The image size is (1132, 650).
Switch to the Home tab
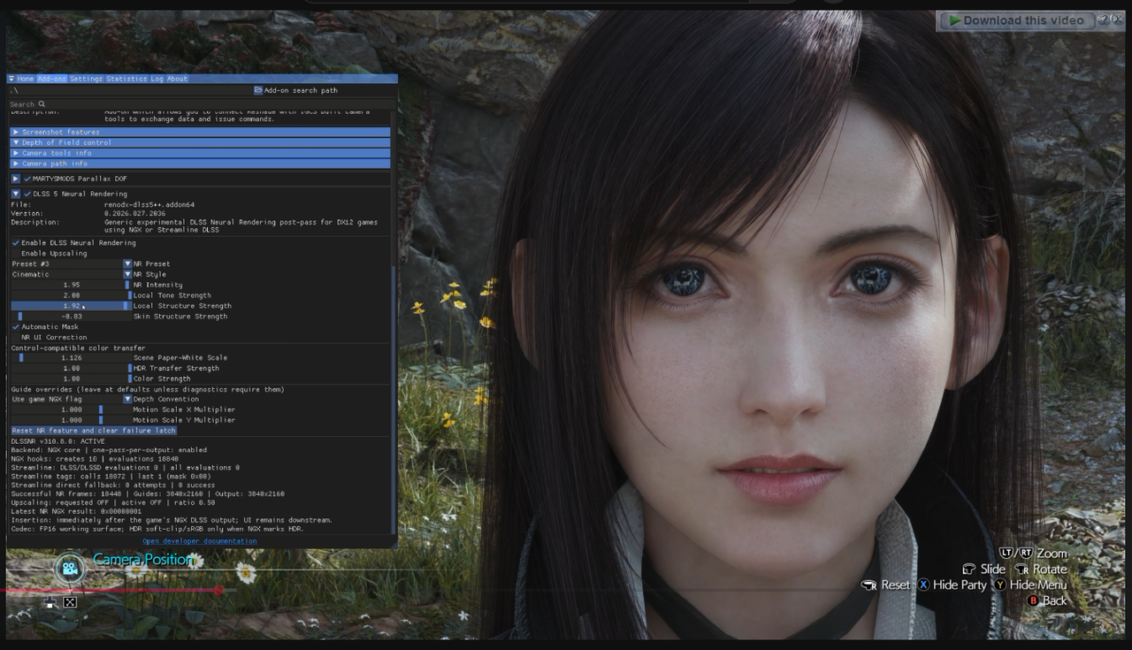pos(26,79)
